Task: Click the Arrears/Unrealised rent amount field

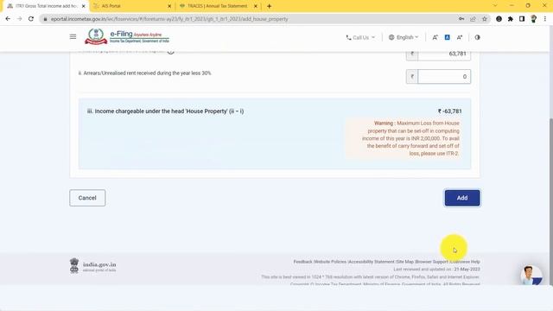Action: (444, 77)
